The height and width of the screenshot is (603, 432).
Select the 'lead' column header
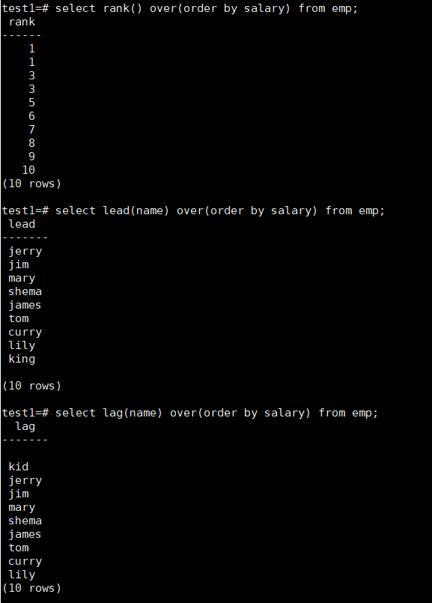tap(22, 224)
